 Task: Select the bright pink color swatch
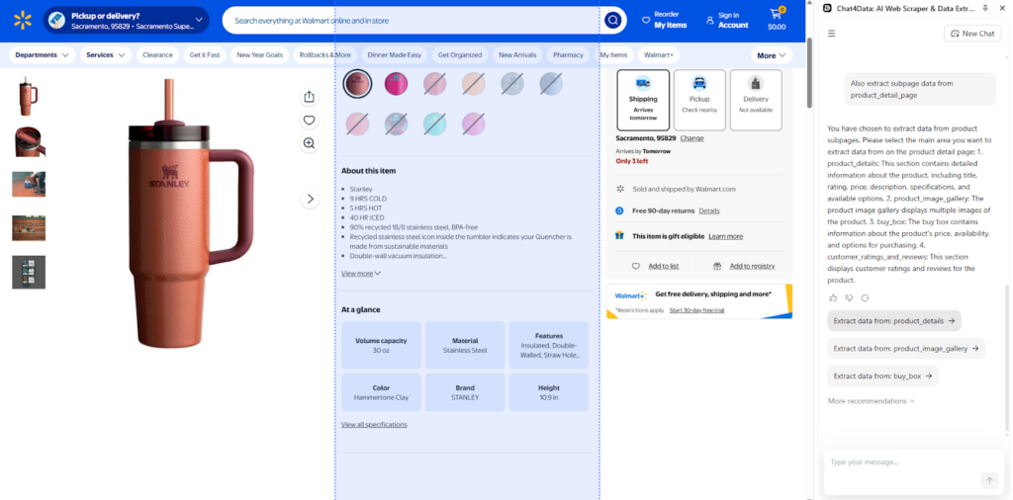coord(396,84)
